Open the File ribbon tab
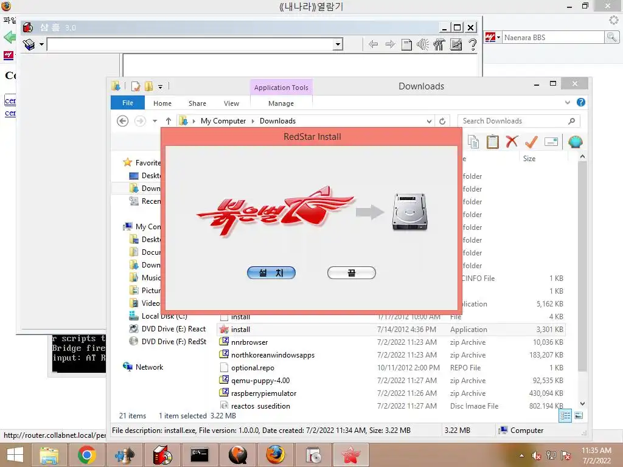The height and width of the screenshot is (467, 623). (x=128, y=103)
